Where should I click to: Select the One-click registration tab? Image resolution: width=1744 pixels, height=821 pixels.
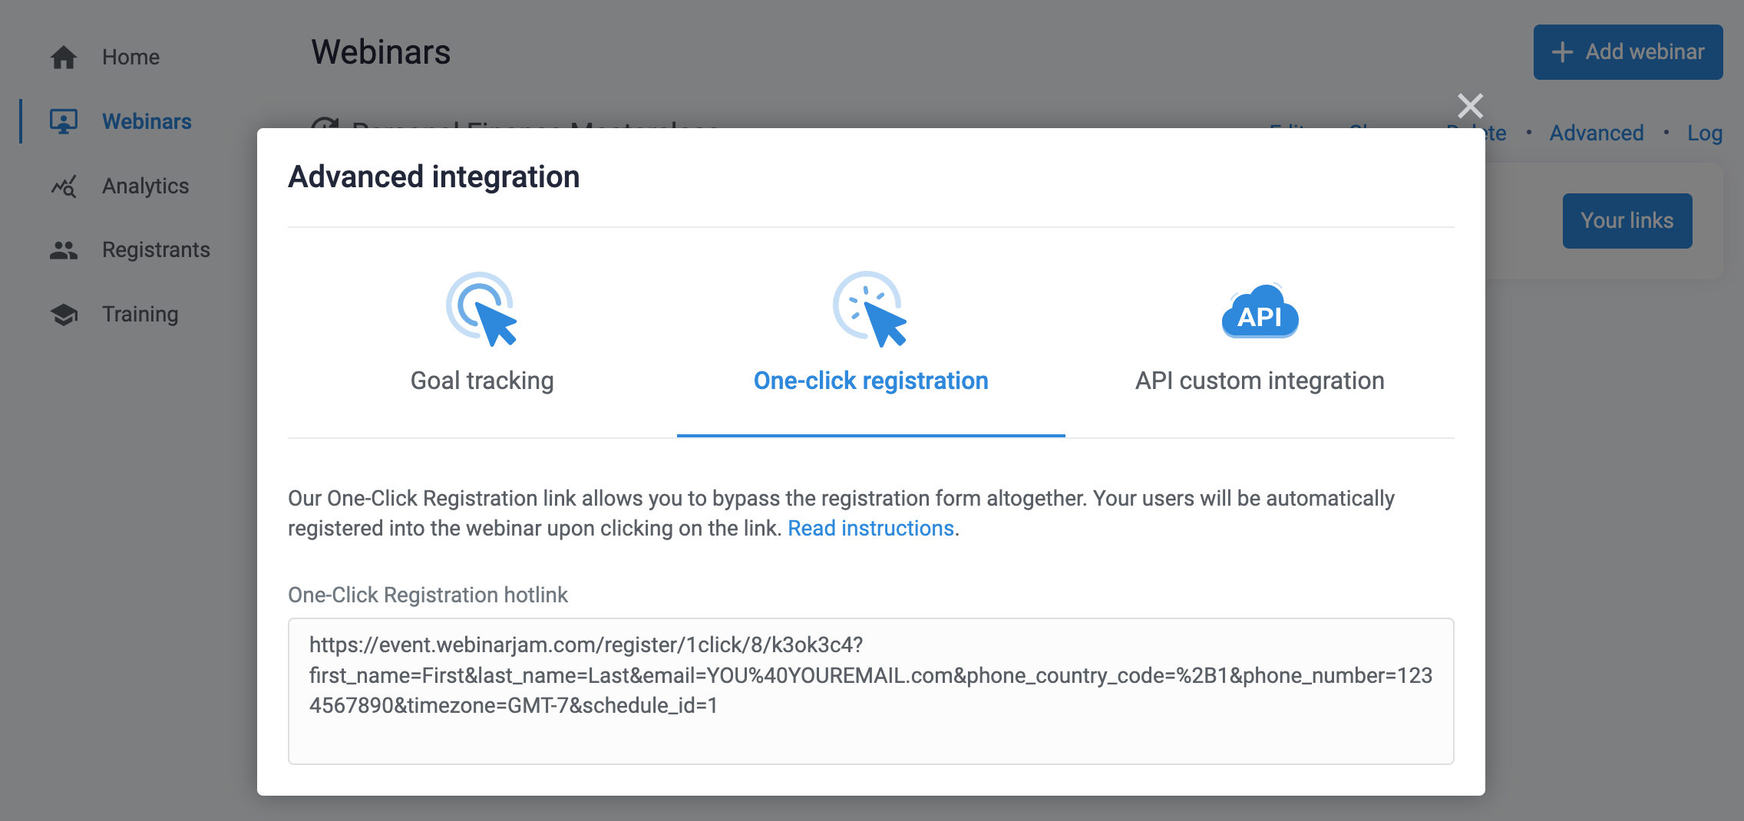click(870, 381)
